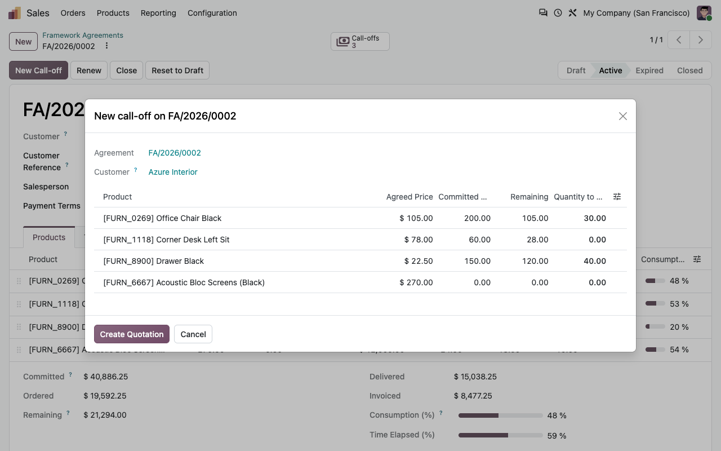This screenshot has height=451, width=721.
Task: Click help mark next to Consumption (%)
Action: (440, 413)
